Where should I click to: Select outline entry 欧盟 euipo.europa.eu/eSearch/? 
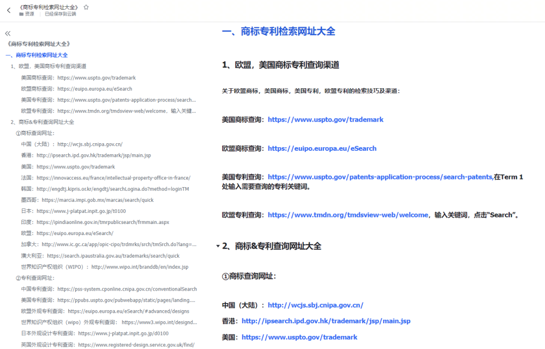(x=67, y=234)
